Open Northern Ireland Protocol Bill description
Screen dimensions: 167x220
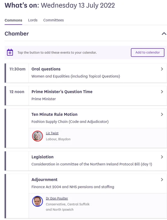tap(92, 164)
